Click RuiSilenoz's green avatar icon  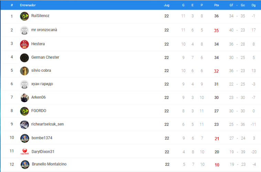pyautogui.click(x=24, y=16)
